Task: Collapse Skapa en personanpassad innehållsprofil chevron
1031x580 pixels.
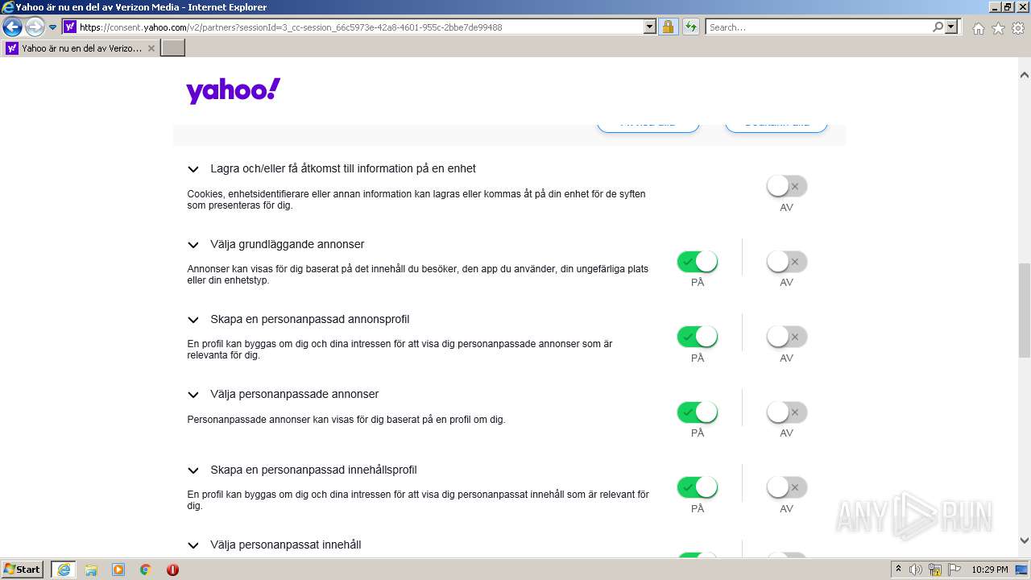Action: [x=193, y=470]
